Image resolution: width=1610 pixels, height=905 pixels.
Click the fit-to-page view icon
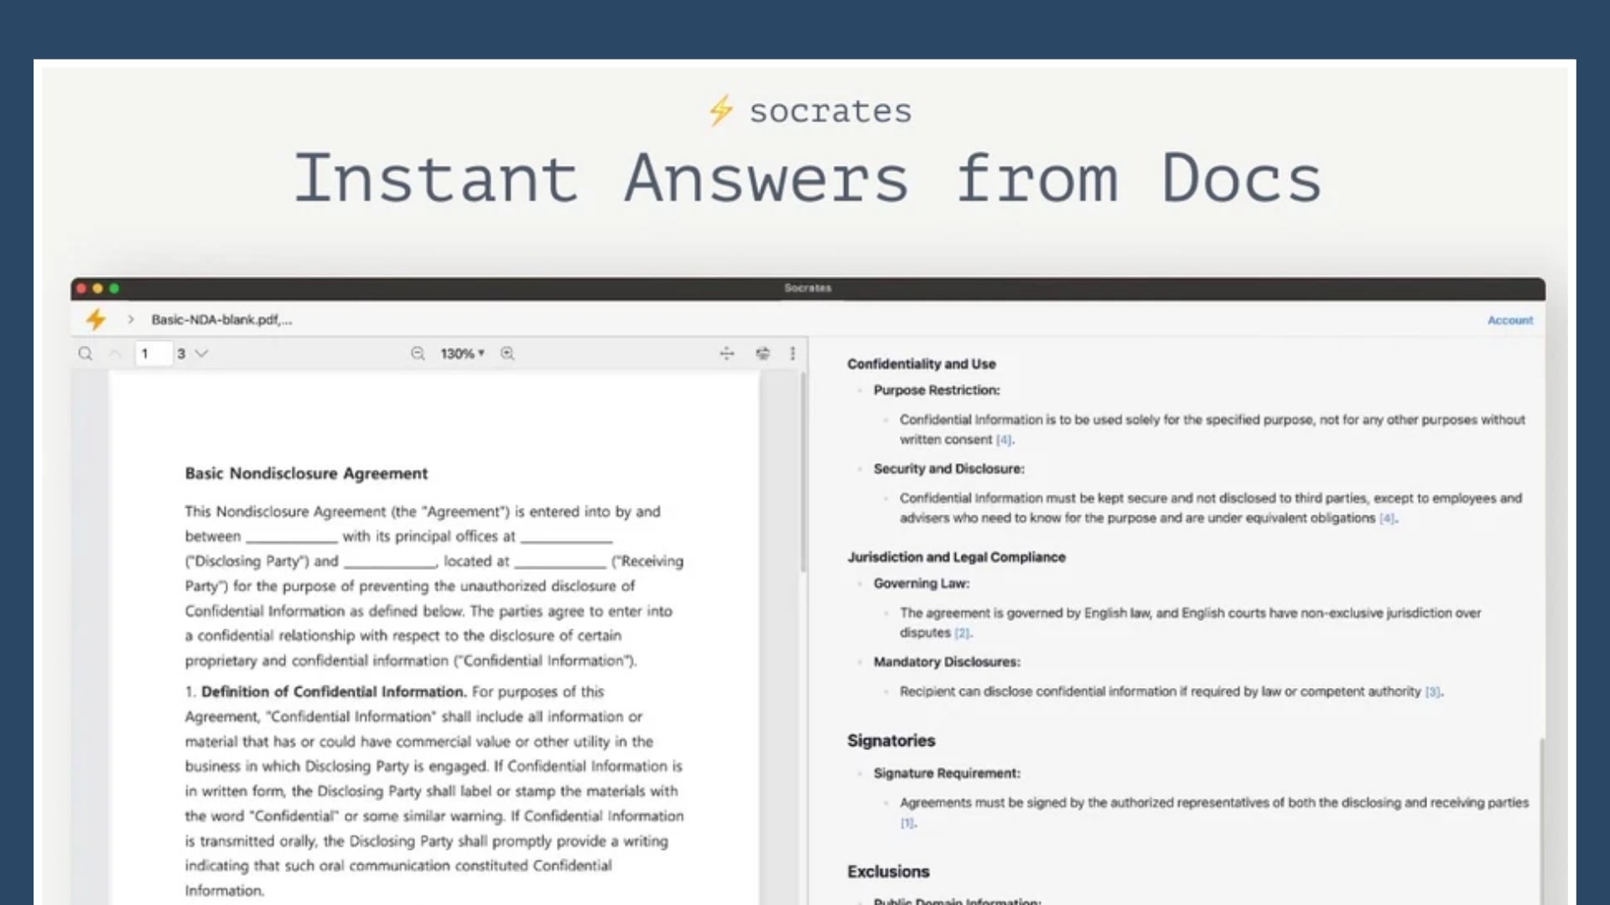(x=726, y=353)
